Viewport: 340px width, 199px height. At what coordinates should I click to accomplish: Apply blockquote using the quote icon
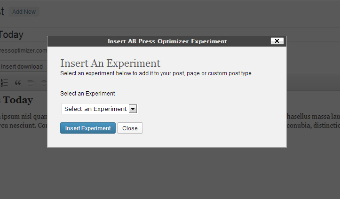18,83
